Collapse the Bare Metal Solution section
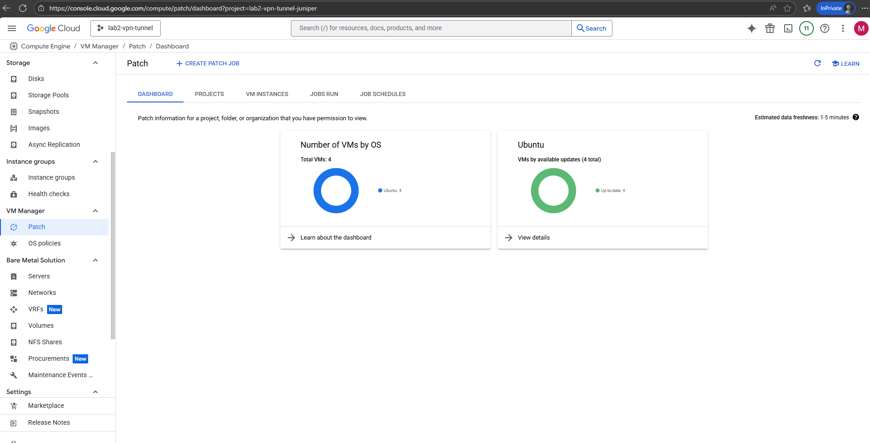This screenshot has height=443, width=870. pyautogui.click(x=95, y=260)
